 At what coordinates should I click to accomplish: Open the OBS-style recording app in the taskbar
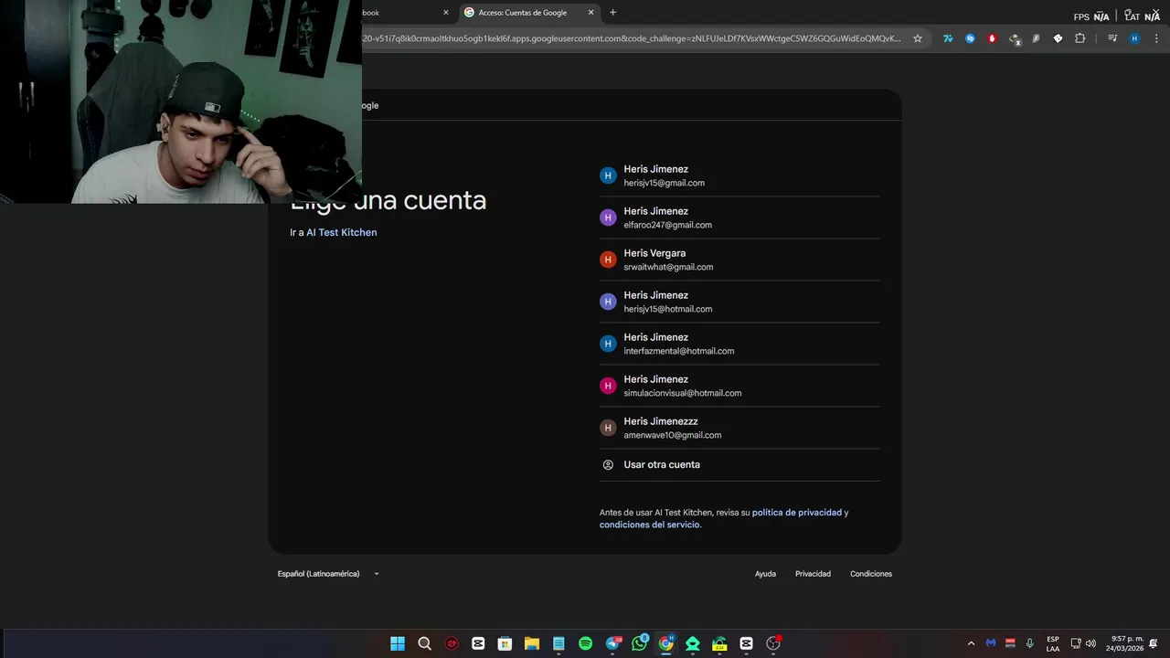pyautogui.click(x=773, y=643)
